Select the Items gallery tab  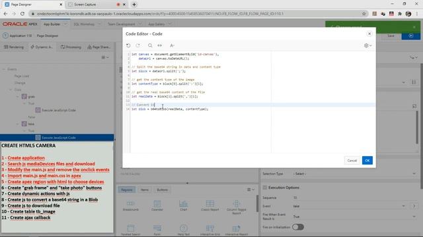tap(145, 190)
